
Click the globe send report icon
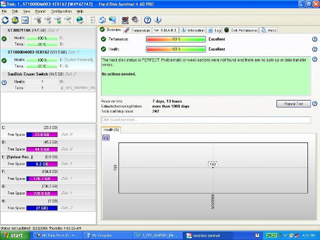point(80,20)
